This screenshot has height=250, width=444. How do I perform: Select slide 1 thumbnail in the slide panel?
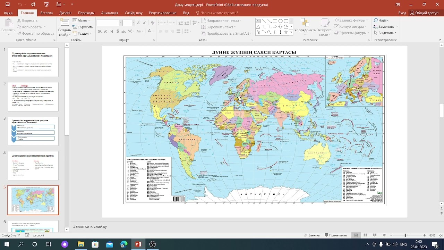pos(33,62)
